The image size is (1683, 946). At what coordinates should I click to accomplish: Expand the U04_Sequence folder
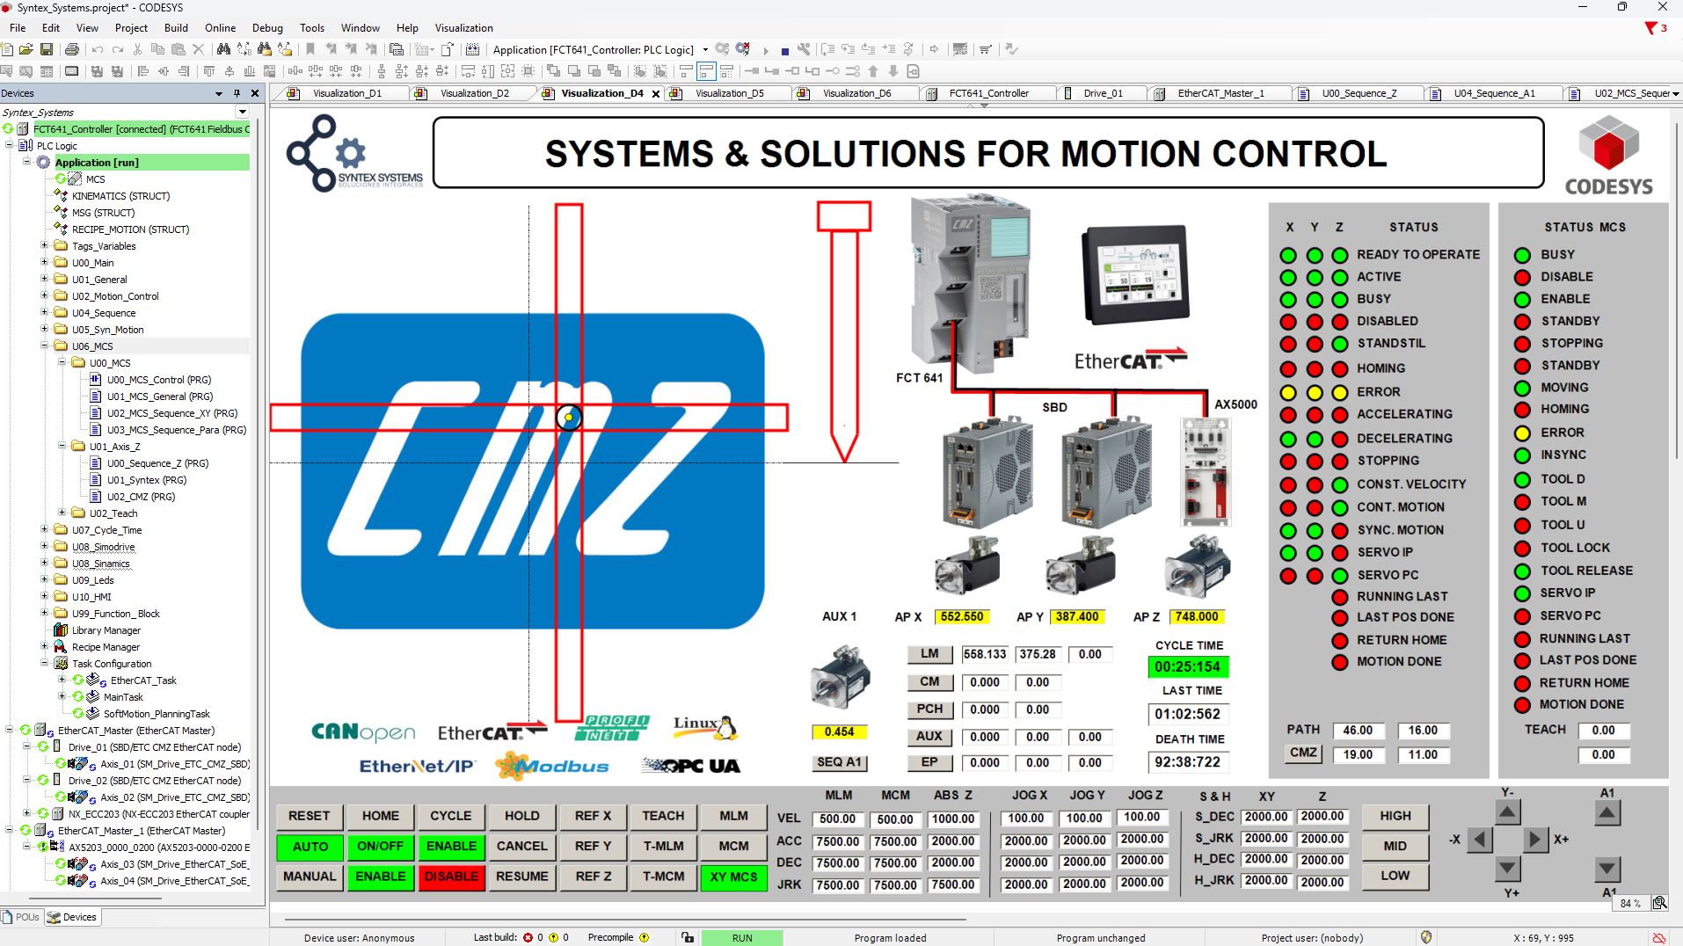45,313
